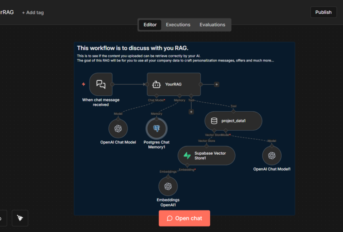Open the YourRAG agent robot icon
This screenshot has height=232, width=343.
pos(156,84)
